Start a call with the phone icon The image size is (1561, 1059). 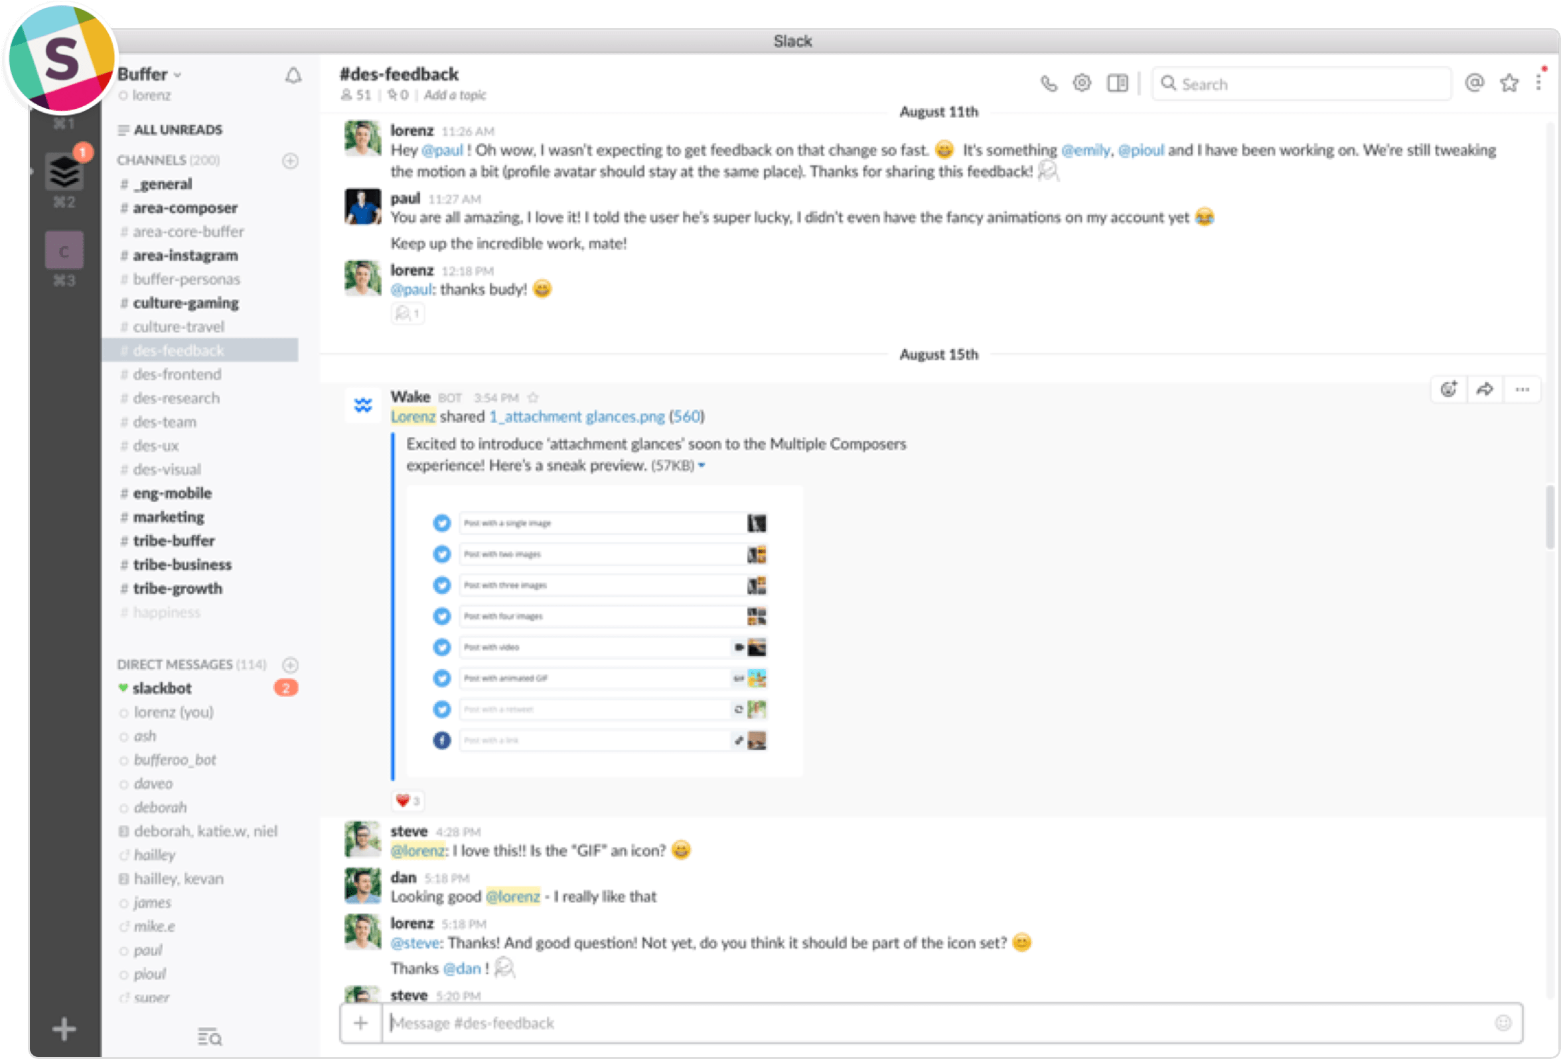(x=1049, y=83)
